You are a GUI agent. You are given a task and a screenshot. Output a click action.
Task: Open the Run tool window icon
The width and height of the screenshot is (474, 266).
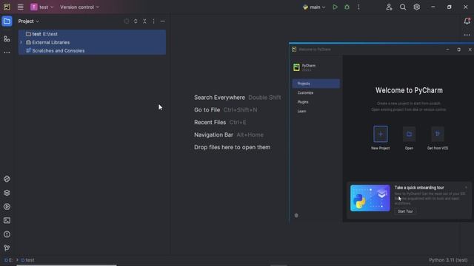(x=7, y=207)
